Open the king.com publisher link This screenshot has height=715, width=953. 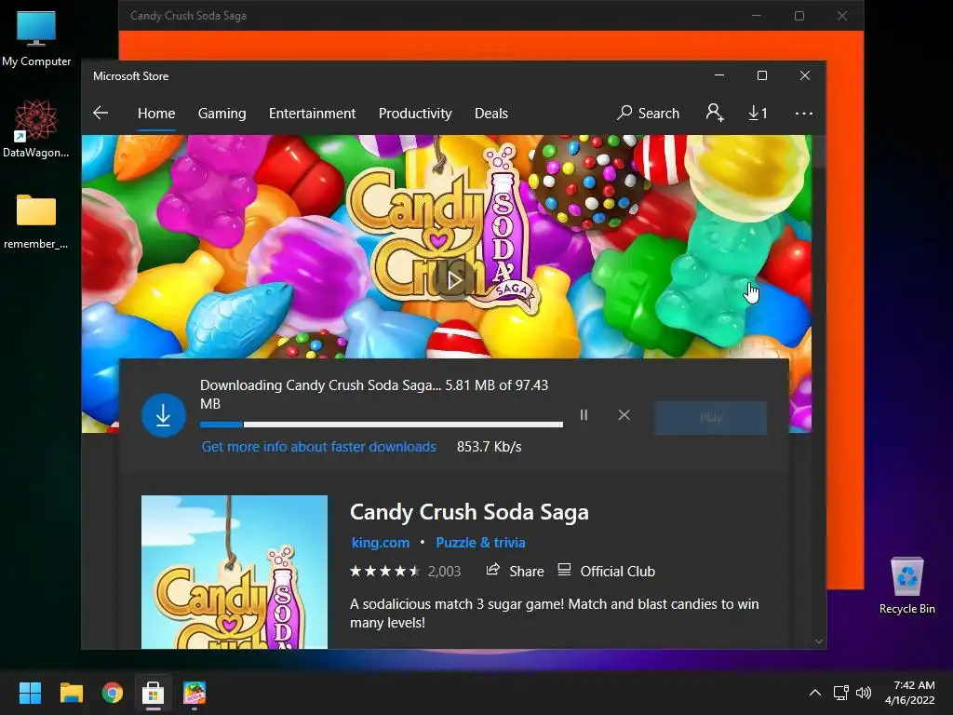tap(381, 543)
